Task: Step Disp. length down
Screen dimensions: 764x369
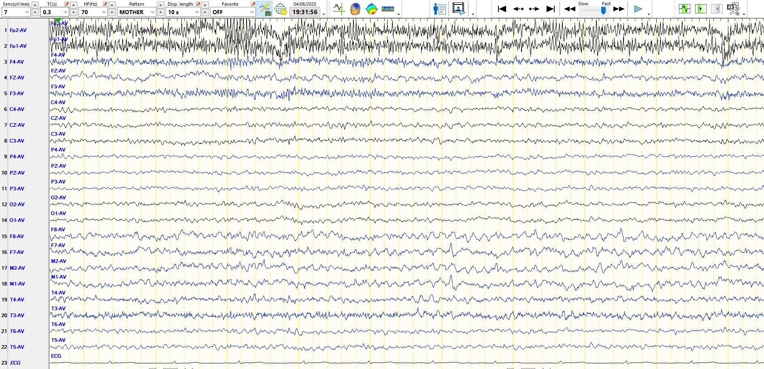Action: click(205, 12)
